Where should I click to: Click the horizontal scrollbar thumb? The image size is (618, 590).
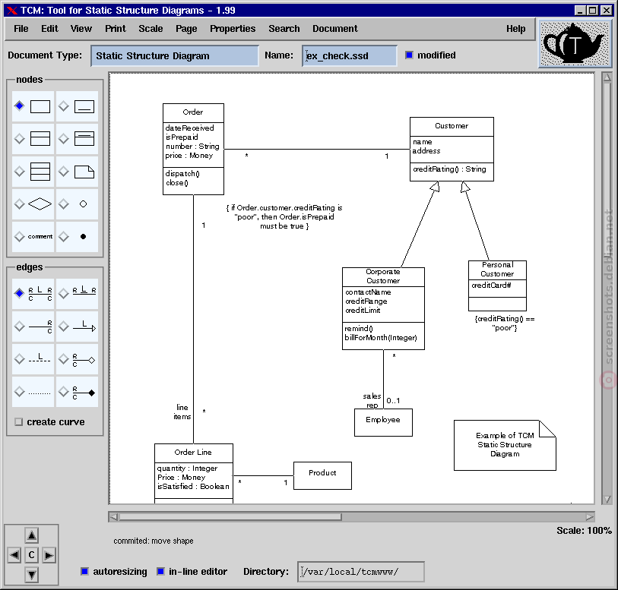pyautogui.click(x=230, y=517)
